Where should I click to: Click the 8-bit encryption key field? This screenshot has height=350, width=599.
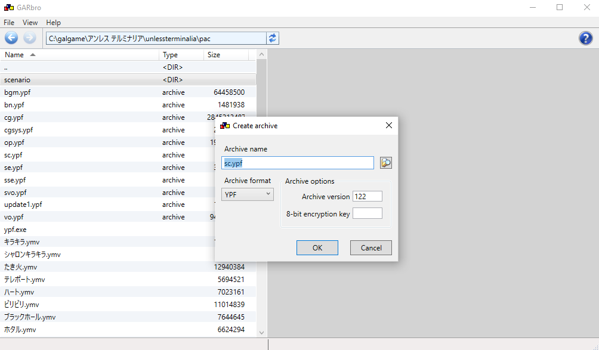367,213
